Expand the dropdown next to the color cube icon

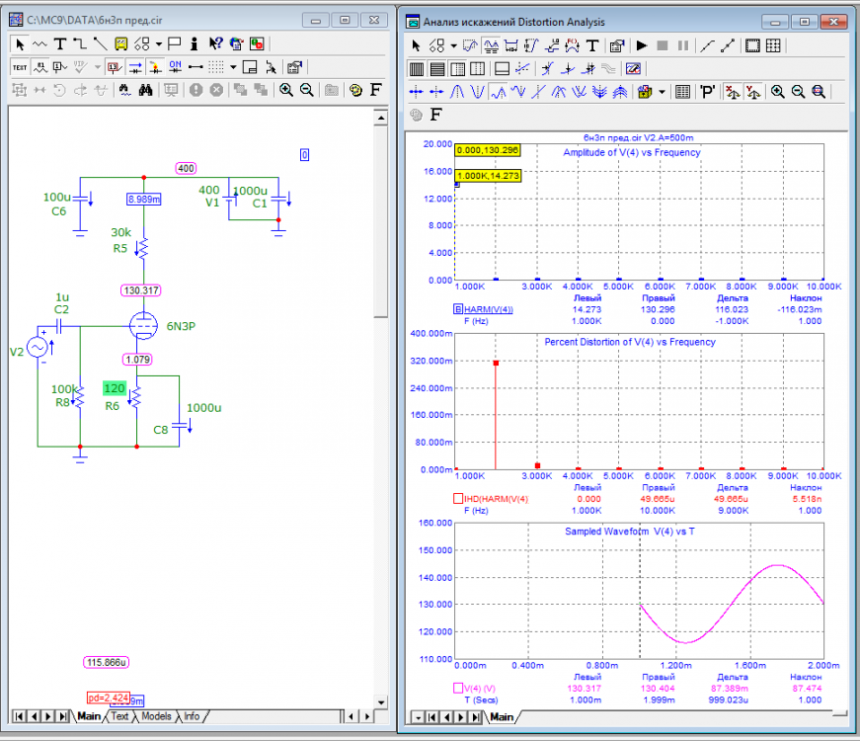click(x=662, y=92)
